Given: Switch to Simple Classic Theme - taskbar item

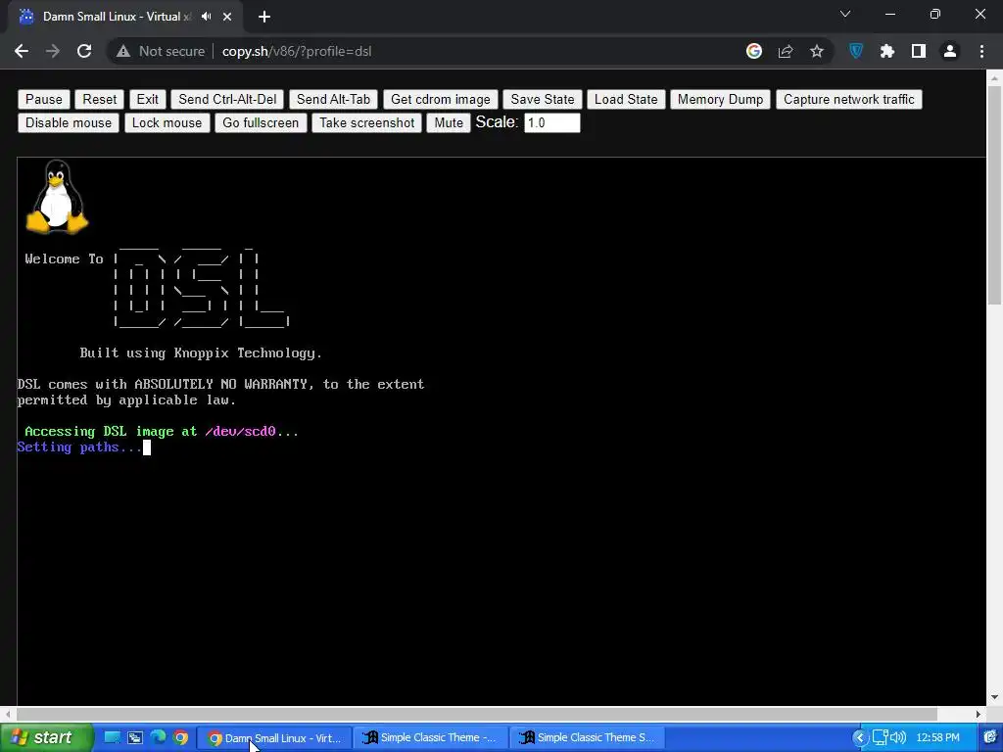Looking at the screenshot, I should click(x=431, y=738).
